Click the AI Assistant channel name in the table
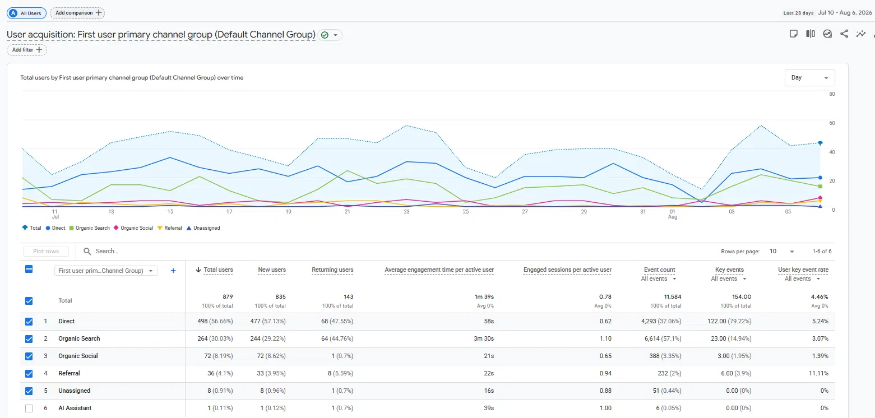The height and width of the screenshot is (418, 875). (x=75, y=408)
